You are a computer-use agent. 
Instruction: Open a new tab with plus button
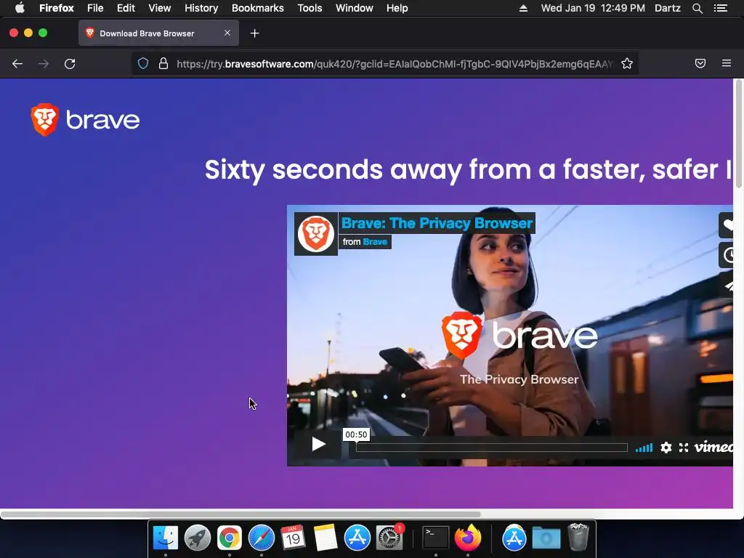pos(255,33)
